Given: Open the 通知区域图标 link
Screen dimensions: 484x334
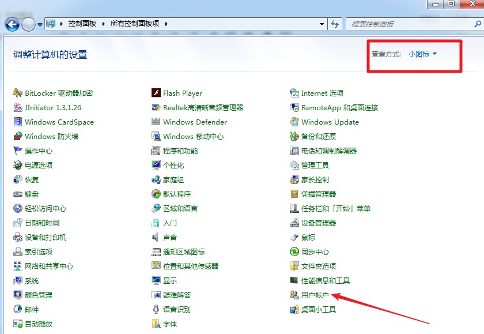Looking at the screenshot, I should 184,252.
